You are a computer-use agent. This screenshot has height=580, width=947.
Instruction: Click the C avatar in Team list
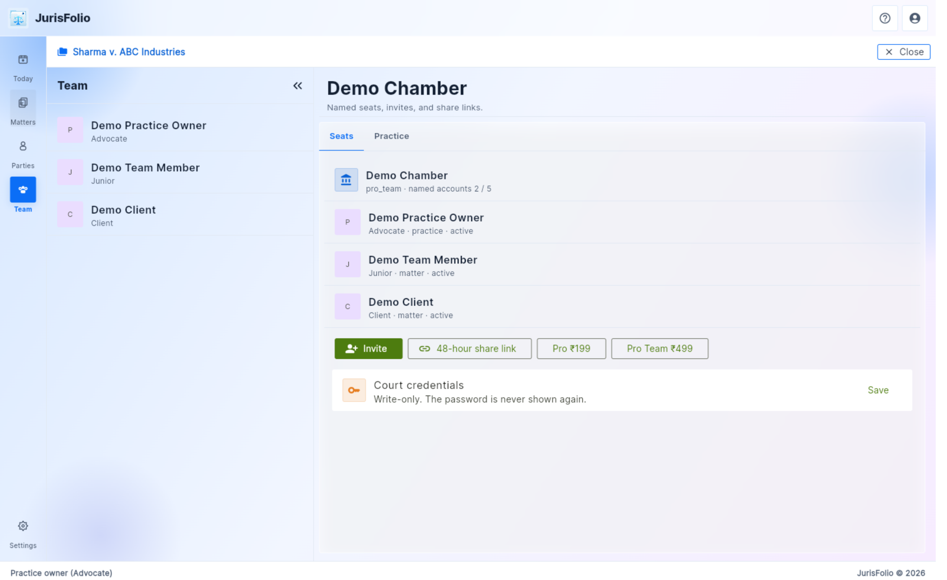[x=70, y=214]
